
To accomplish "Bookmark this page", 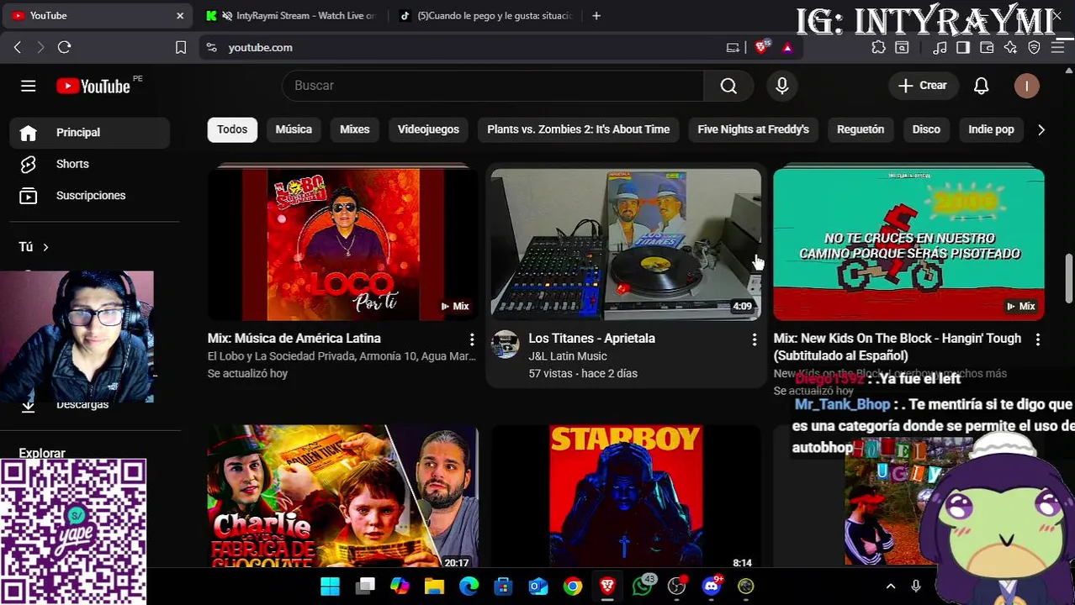I will (x=180, y=48).
